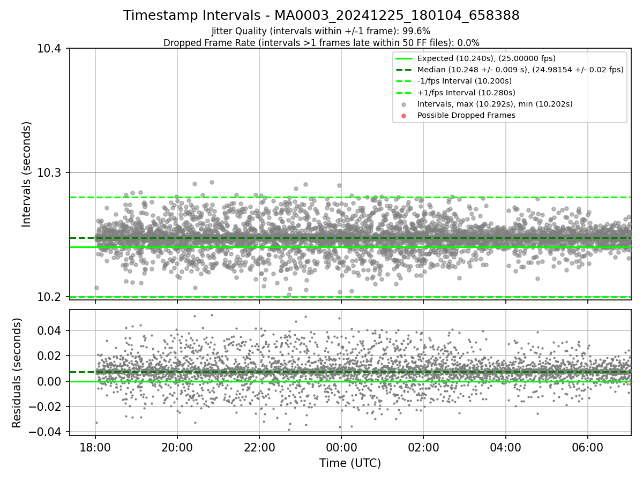Image resolution: width=643 pixels, height=482 pixels.
Task: Click legend entry +1/fps Interval (10.280s)
Action: point(466,92)
